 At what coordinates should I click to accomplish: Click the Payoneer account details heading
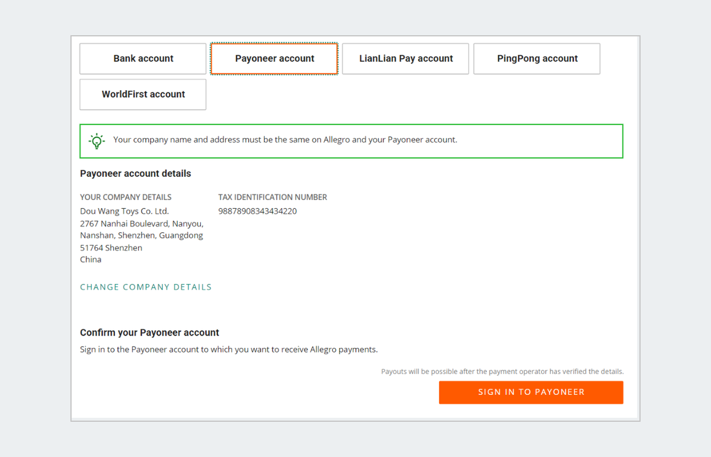[x=136, y=174]
